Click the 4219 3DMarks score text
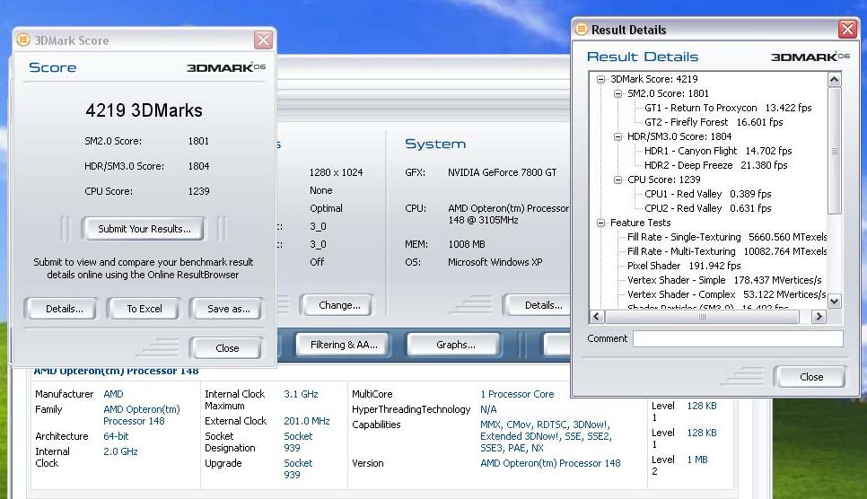The image size is (867, 499). coord(144,110)
